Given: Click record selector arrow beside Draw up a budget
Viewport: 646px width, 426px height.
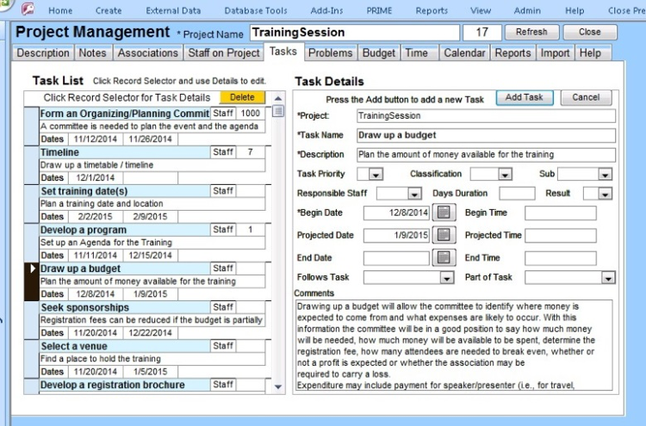Looking at the screenshot, I should point(32,269).
